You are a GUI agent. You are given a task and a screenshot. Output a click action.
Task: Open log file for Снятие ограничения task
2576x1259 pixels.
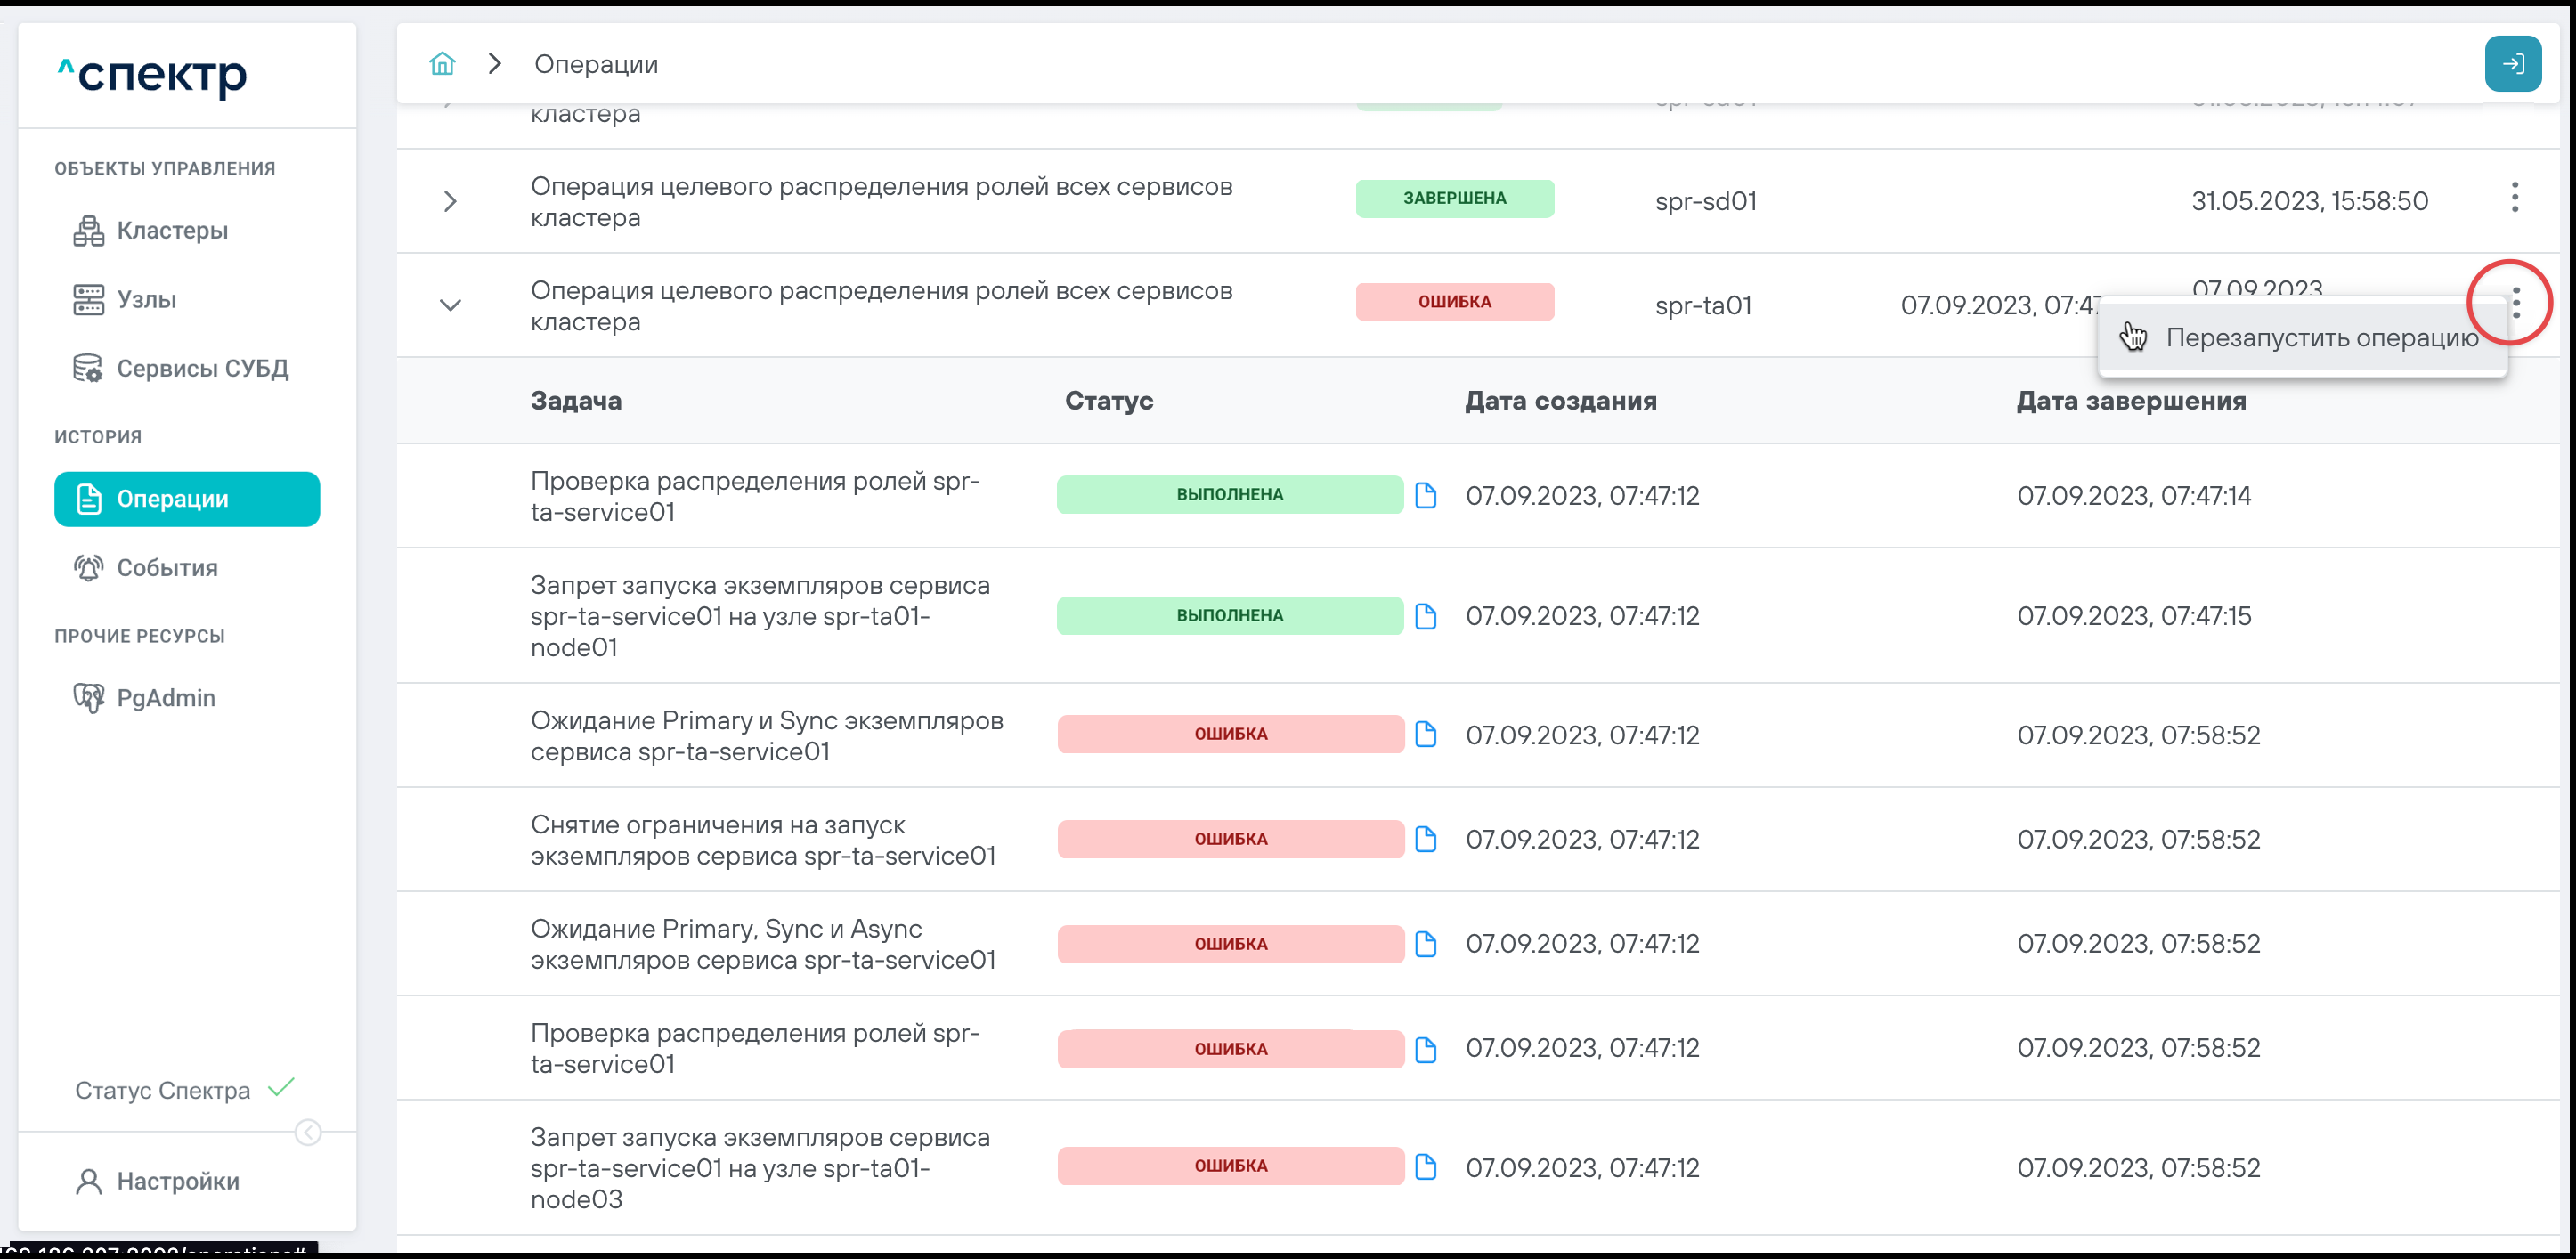tap(1426, 839)
